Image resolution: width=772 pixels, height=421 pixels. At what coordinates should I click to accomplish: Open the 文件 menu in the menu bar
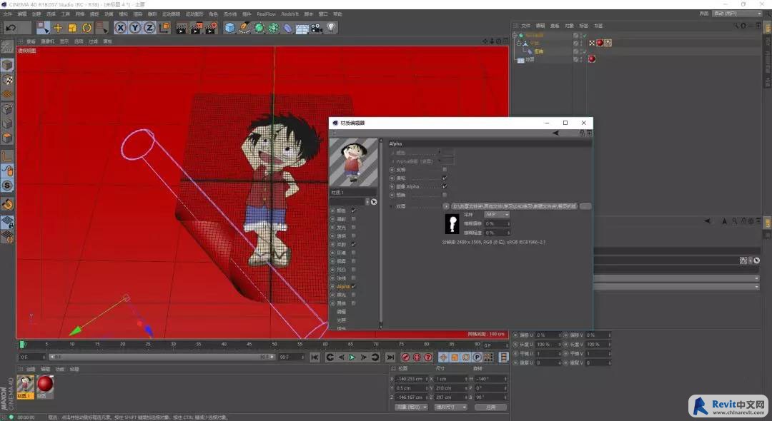[7, 14]
